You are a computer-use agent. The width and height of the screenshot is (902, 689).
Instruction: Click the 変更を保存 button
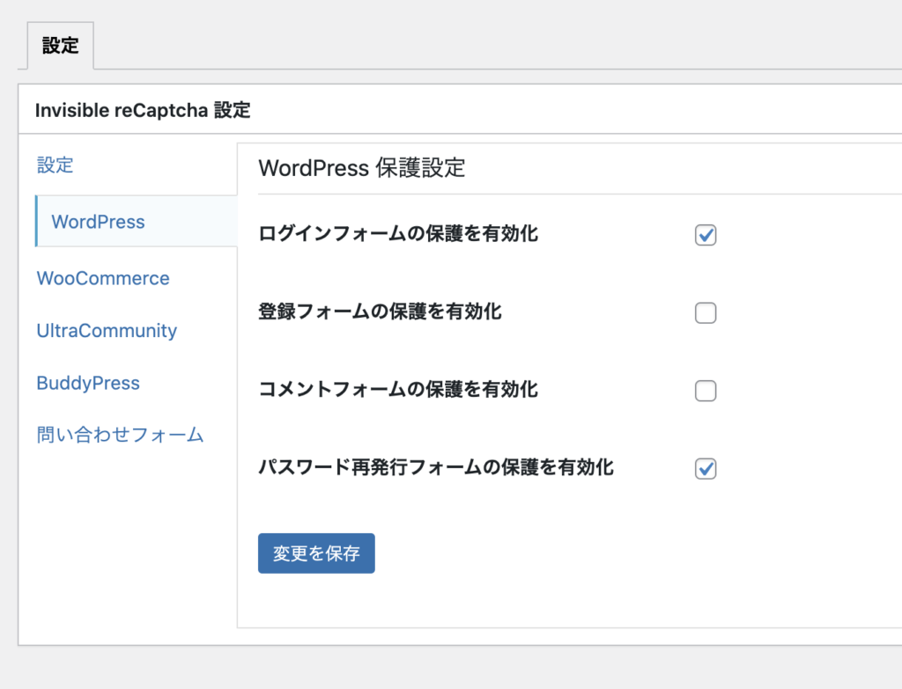point(316,553)
